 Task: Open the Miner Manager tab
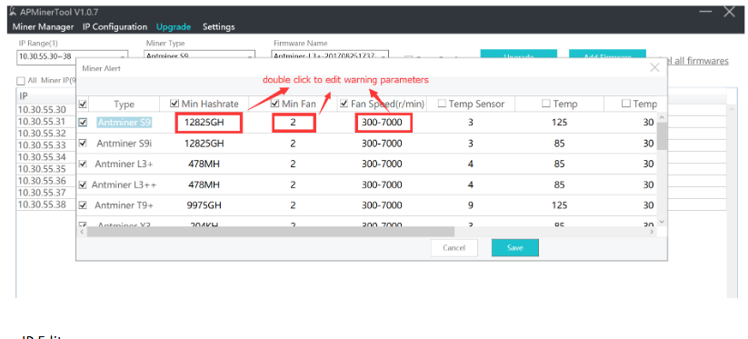(44, 26)
